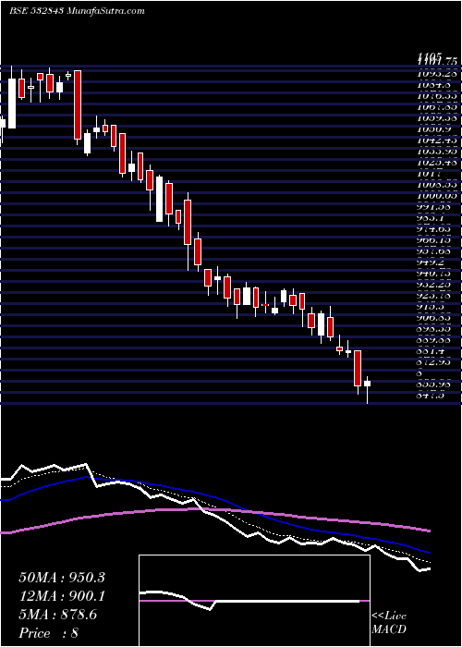Click the 1017 price axis label
Image resolution: width=462 pixels, height=647 pixels.
coord(427,174)
